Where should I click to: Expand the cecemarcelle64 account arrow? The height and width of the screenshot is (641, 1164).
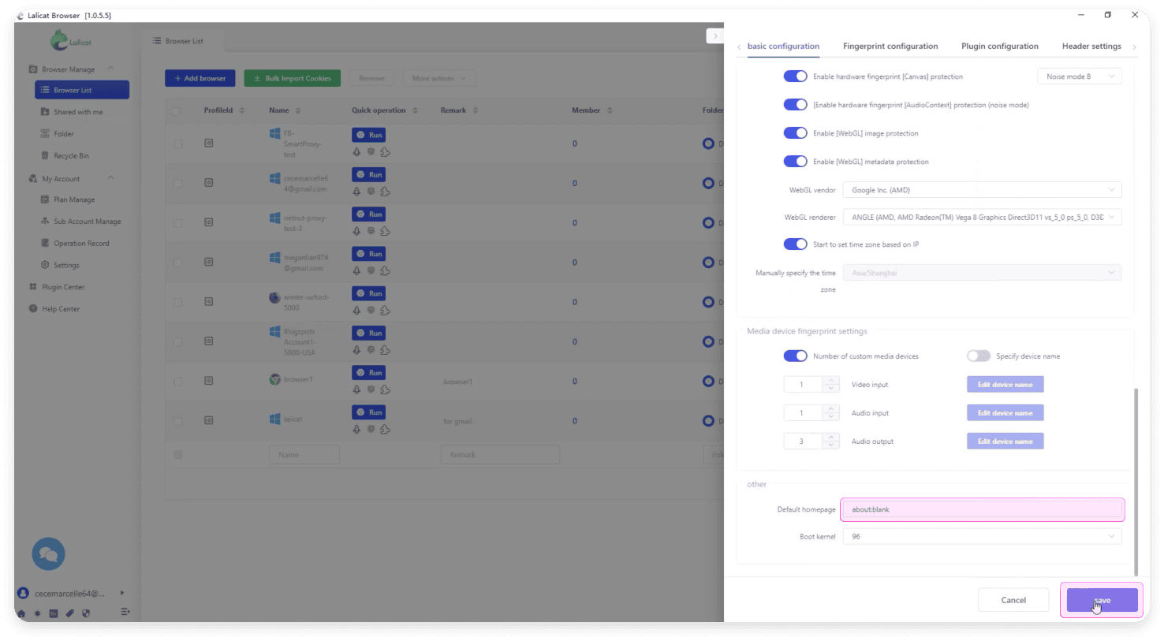click(122, 593)
